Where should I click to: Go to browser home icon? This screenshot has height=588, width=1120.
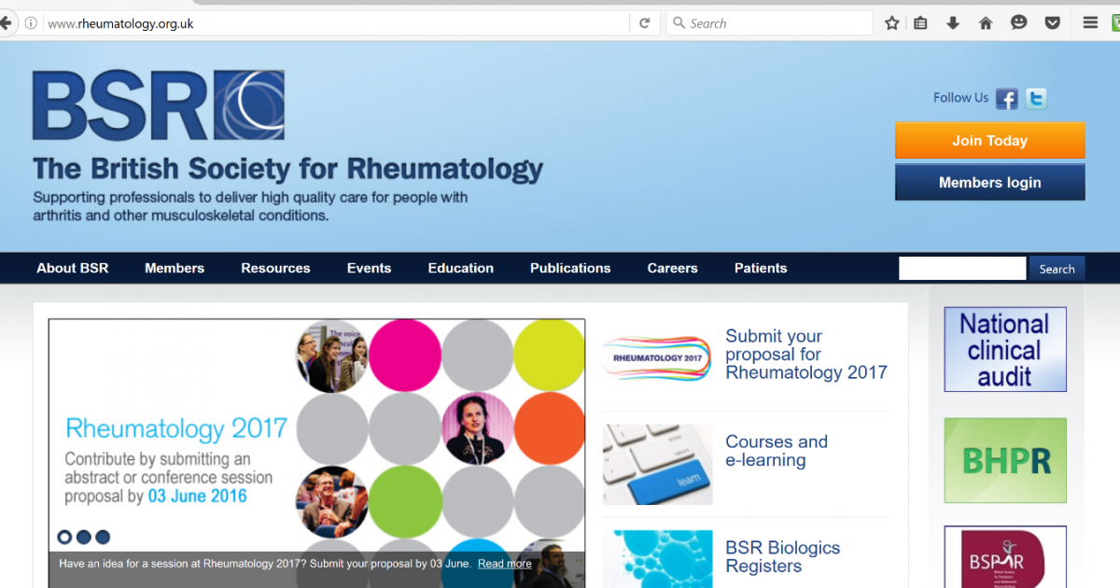coord(986,23)
